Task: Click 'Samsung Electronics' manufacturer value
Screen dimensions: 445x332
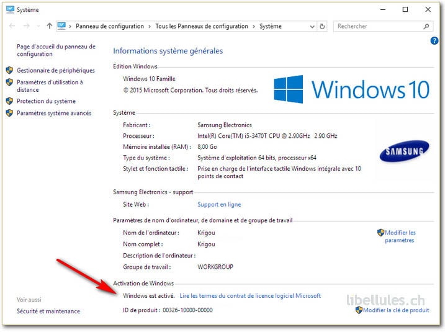Action: pos(225,125)
